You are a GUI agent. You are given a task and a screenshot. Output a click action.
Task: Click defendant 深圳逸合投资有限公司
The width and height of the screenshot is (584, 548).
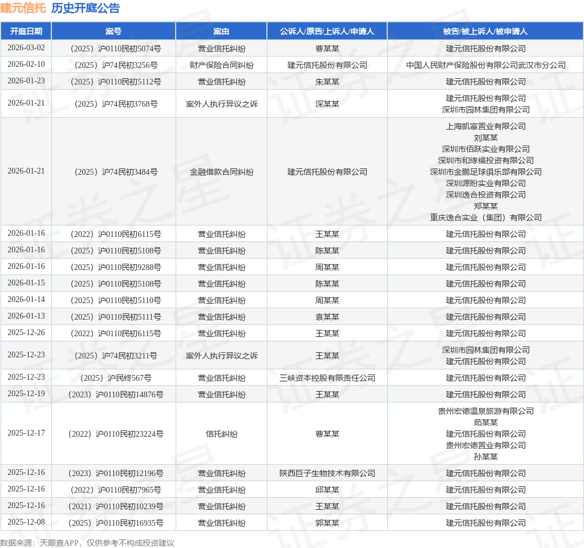click(486, 195)
